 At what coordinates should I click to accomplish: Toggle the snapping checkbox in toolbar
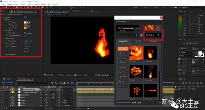pos(71,8)
